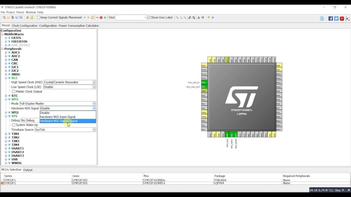Click the NRST pin on chip
Viewport: 351px width, 197px height.
point(204,91)
